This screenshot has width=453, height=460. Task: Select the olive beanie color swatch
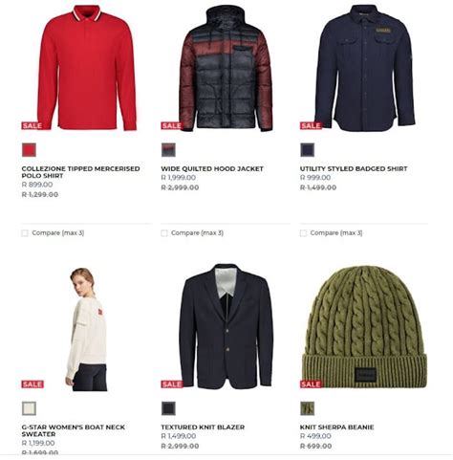(308, 408)
